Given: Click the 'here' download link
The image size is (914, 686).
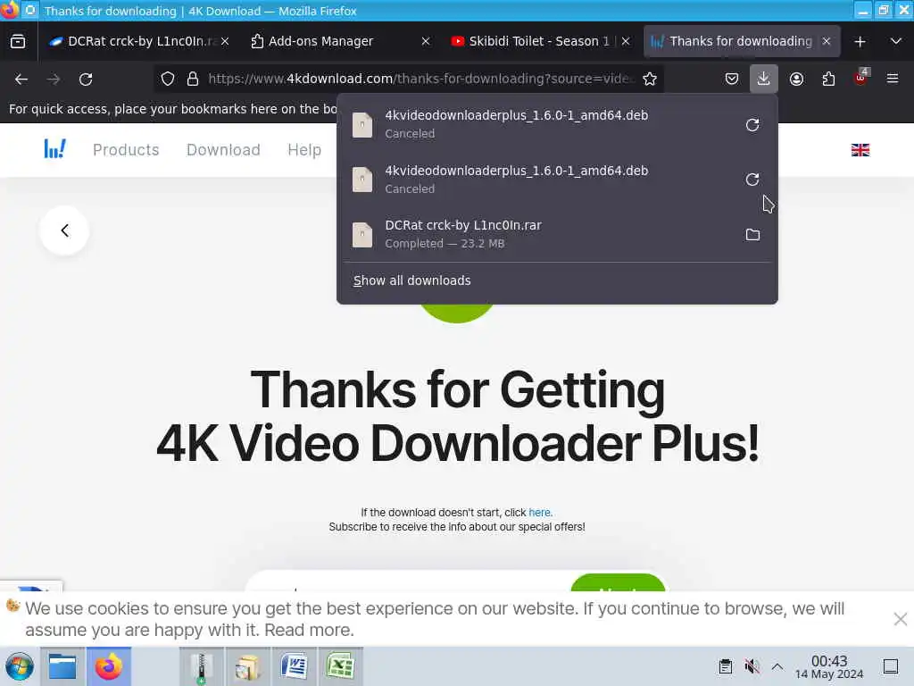Looking at the screenshot, I should coord(539,512).
